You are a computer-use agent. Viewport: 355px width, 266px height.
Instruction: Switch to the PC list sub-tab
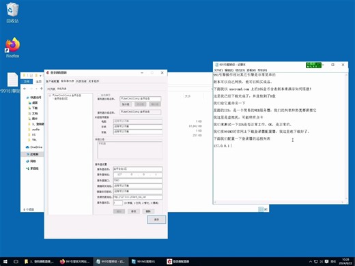pos(51,89)
